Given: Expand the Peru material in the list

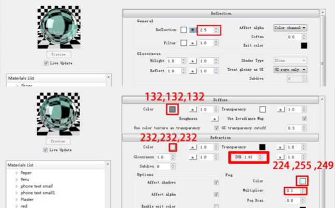Looking at the screenshot, I should coord(17,180).
